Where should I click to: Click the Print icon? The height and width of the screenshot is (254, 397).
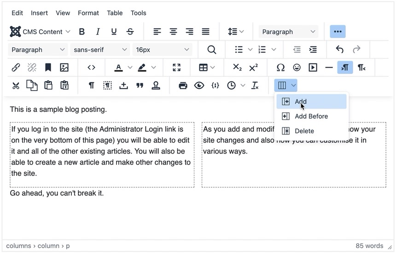coord(183,86)
